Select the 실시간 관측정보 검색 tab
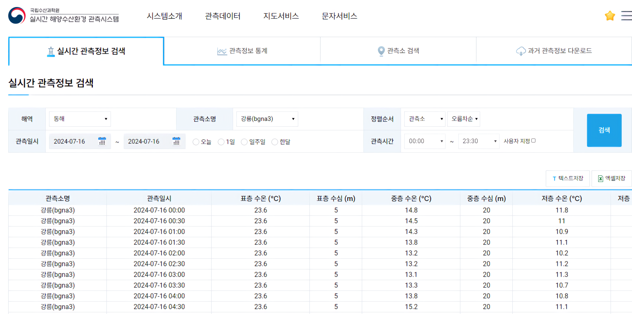The image size is (632, 314). click(x=86, y=51)
